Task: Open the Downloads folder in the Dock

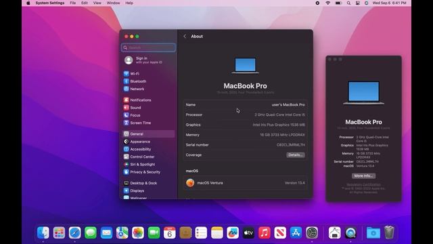Action: [373, 232]
